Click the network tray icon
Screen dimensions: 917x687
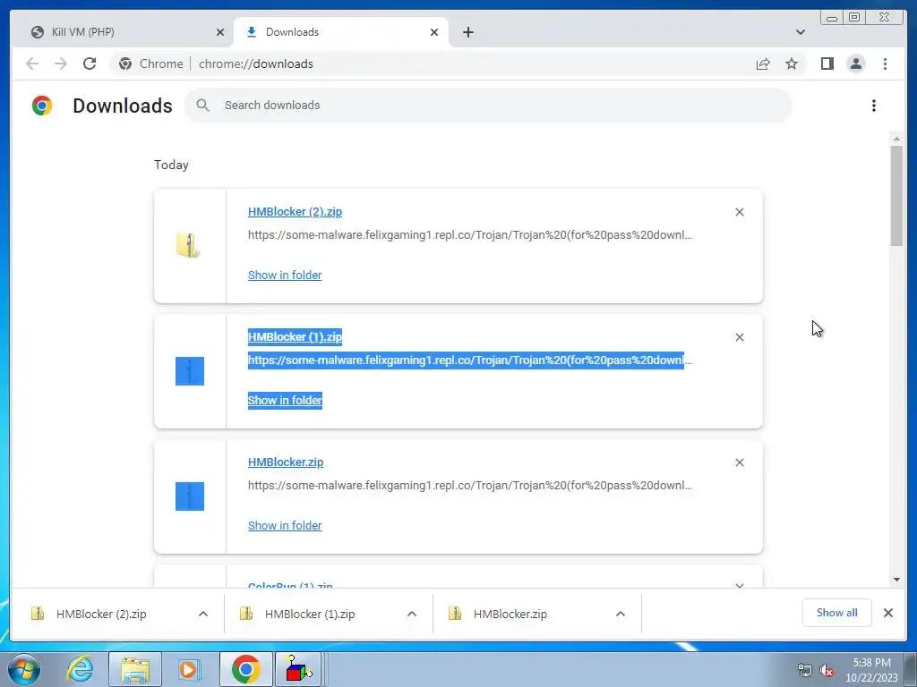(x=804, y=671)
